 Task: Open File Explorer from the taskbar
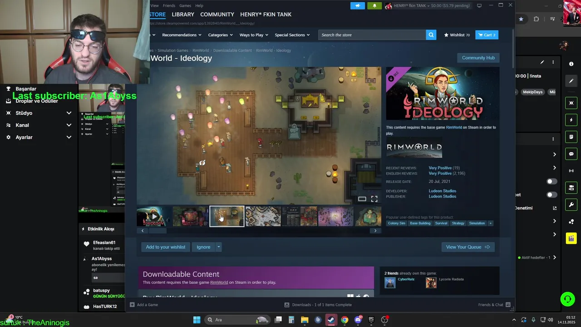click(305, 320)
